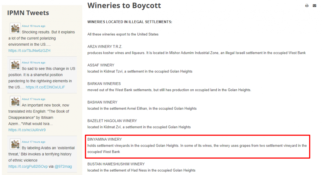Click the 'IPMN Tweets' heading
Screen dimensions: 322x175
click(x=28, y=13)
